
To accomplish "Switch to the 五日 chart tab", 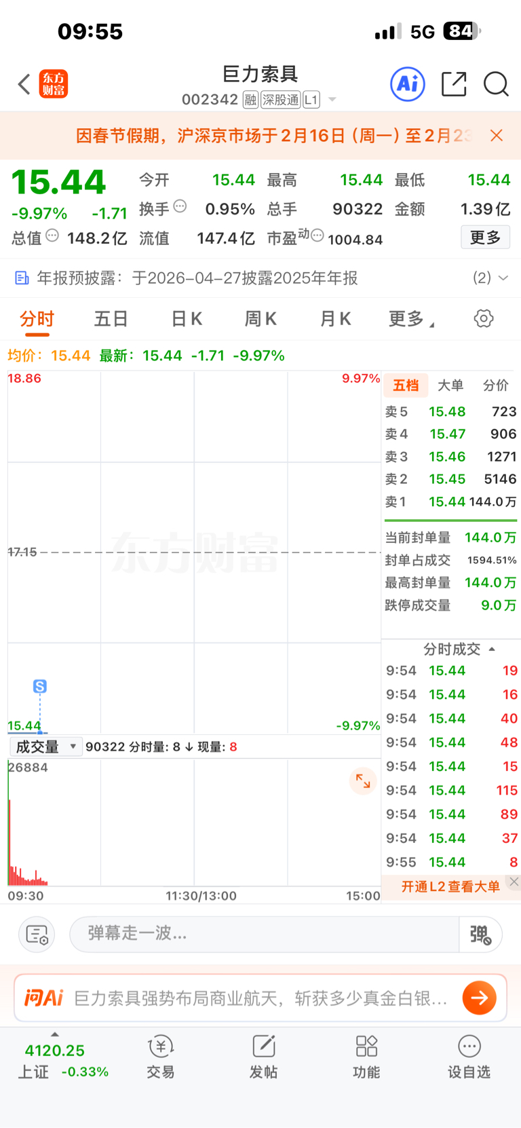I will pyautogui.click(x=111, y=319).
